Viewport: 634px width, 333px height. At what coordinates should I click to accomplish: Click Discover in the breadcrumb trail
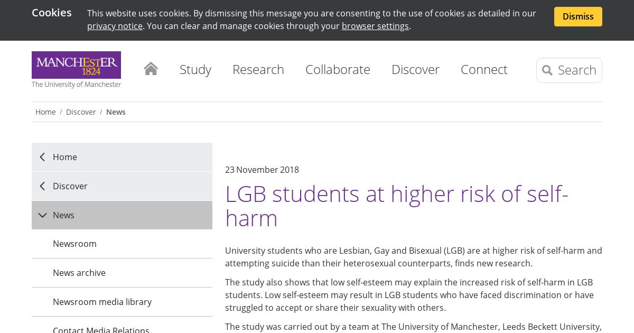coord(81,112)
